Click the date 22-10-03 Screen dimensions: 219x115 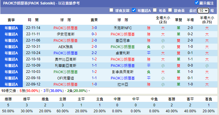33,72
